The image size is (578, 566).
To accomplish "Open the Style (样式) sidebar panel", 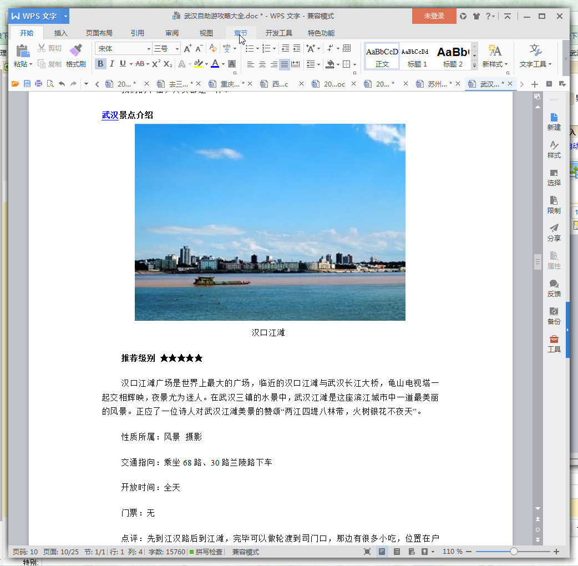I will 554,149.
